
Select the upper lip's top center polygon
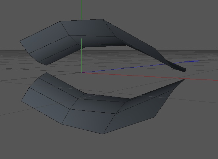coord(88,28)
